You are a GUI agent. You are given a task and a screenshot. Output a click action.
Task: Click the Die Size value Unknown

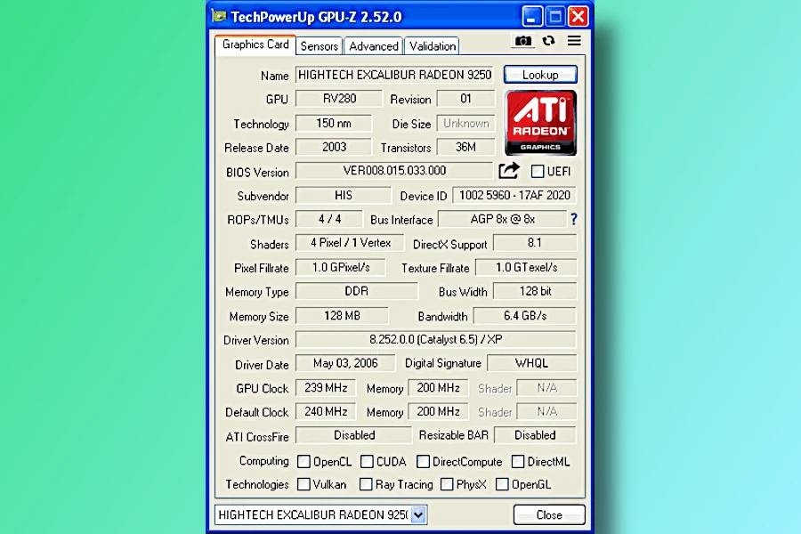point(465,123)
